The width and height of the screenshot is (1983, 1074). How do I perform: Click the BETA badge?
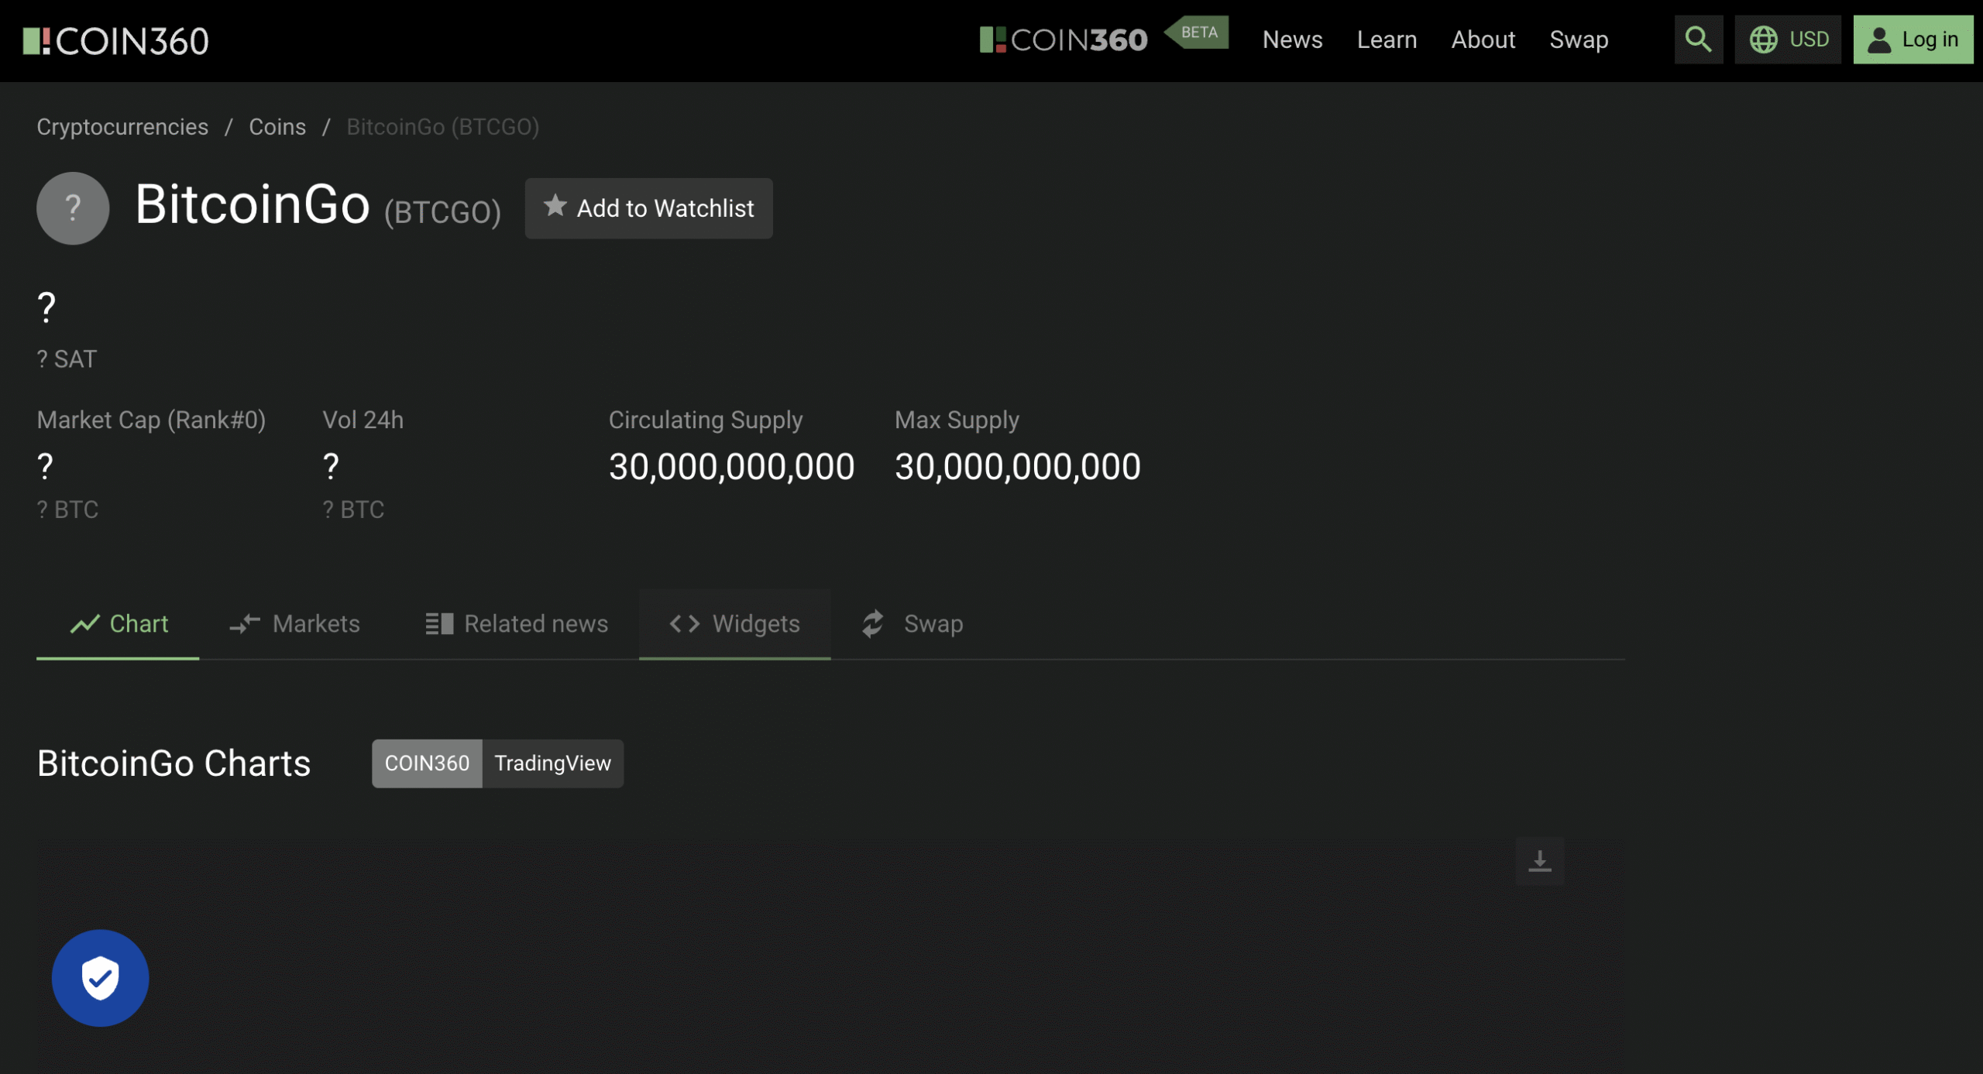click(1197, 33)
